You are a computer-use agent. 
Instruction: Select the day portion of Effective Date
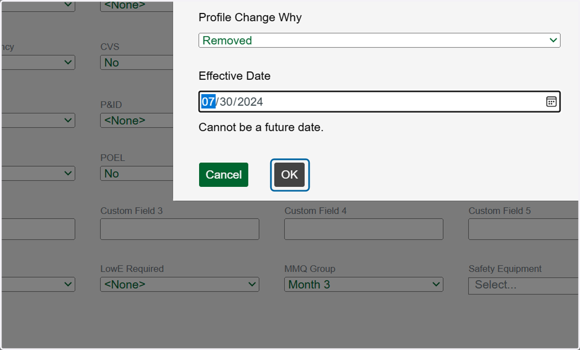pyautogui.click(x=226, y=102)
